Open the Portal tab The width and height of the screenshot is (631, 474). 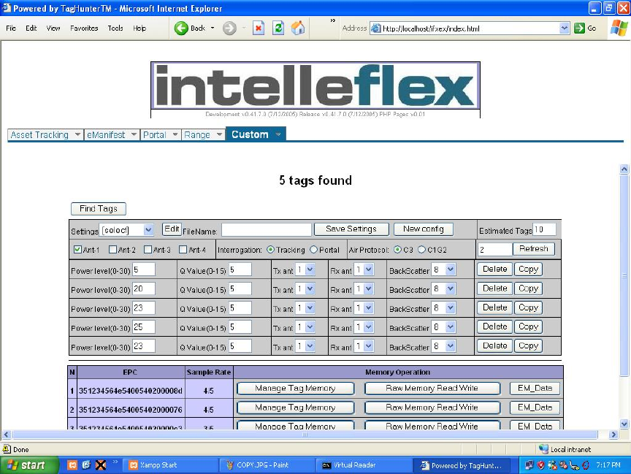point(160,135)
